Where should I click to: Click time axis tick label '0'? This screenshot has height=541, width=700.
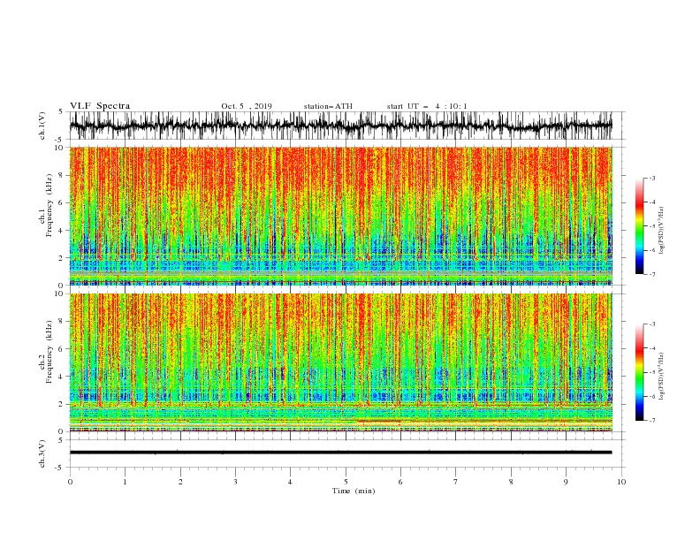70,482
